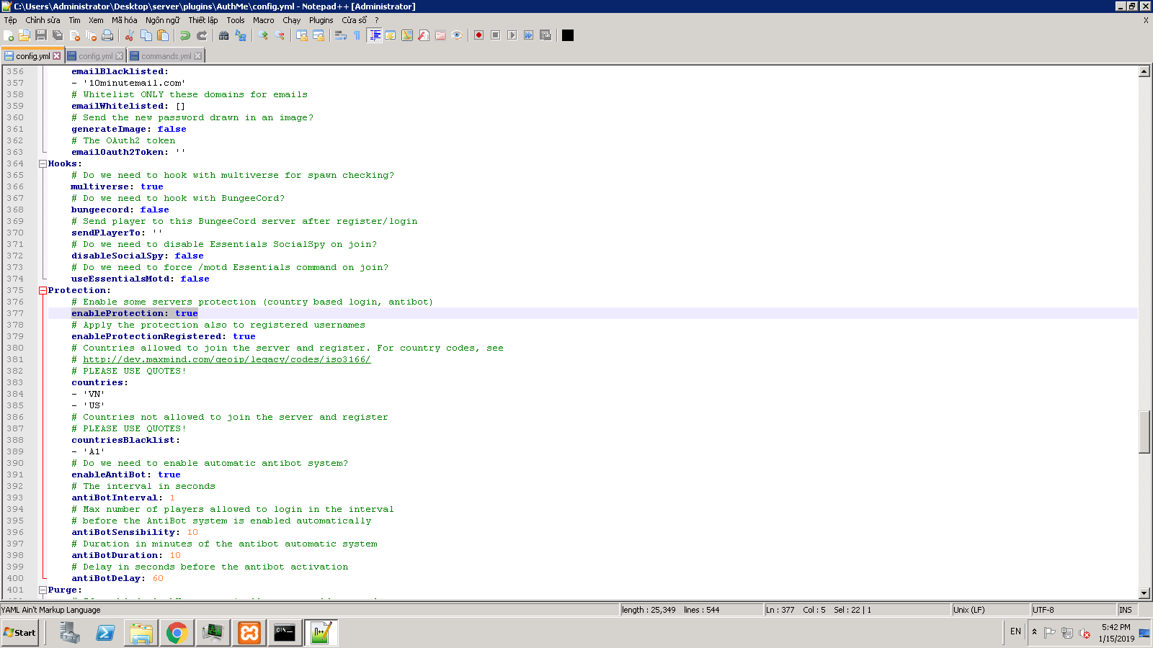Click the 'antiBotDelay: 60' line

pyautogui.click(x=117, y=578)
